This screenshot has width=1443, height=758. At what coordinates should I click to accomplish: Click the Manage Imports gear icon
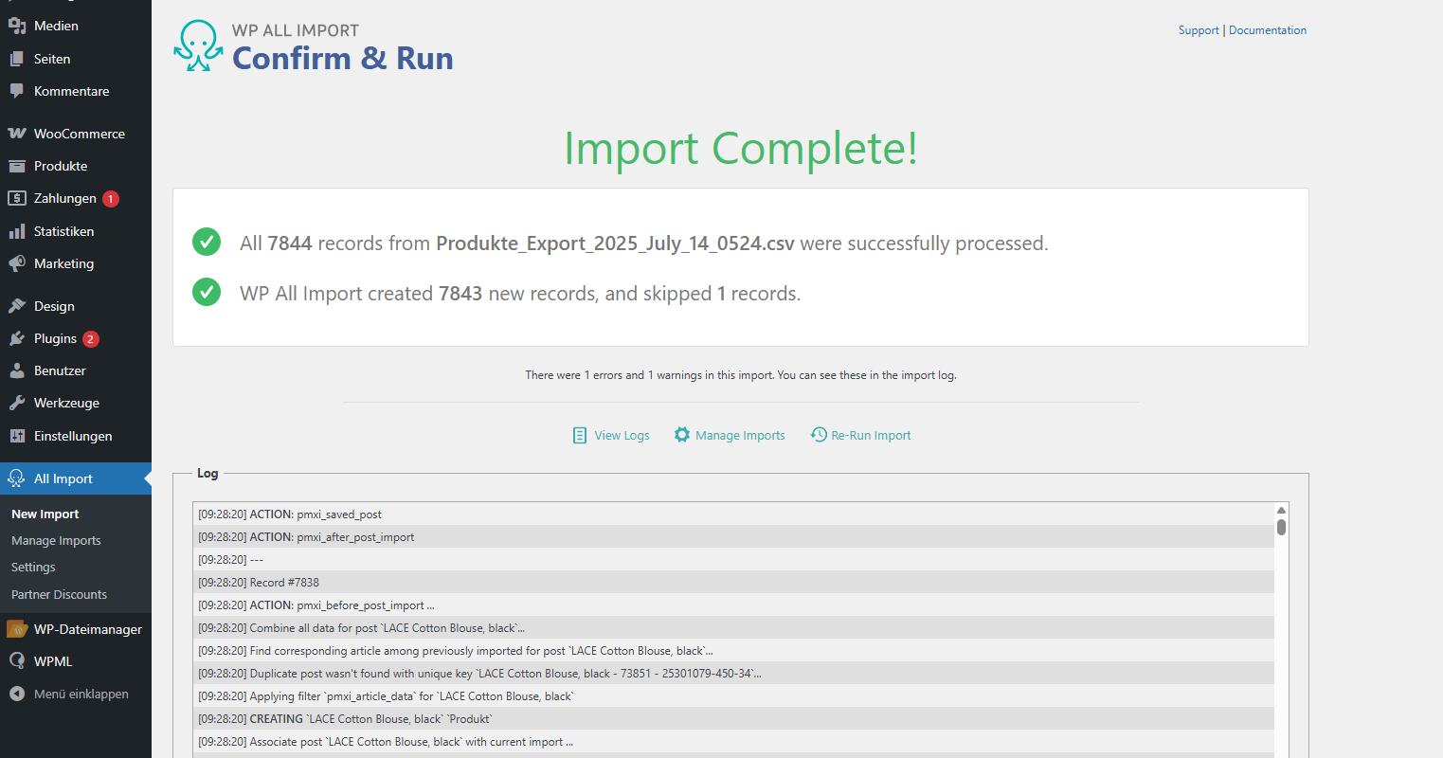(682, 435)
